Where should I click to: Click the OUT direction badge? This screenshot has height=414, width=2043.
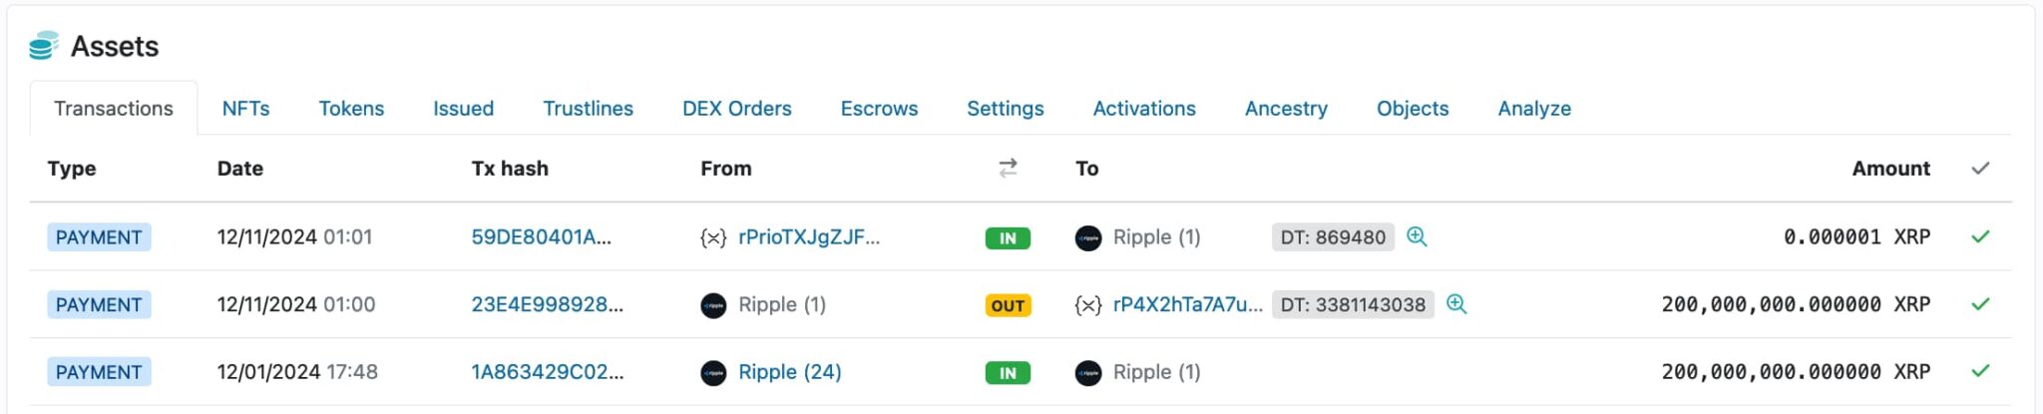[x=1008, y=305]
